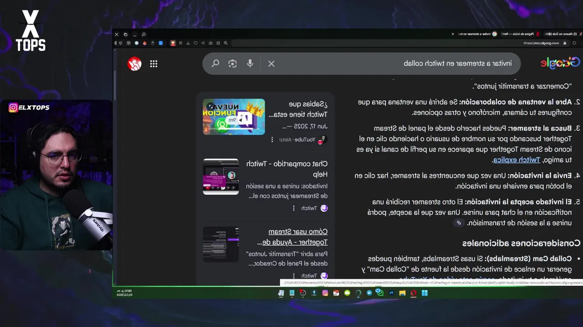Screen dimensions: 583x327
Task: Open options for the YouTube · Alets! result
Action: pos(272,139)
